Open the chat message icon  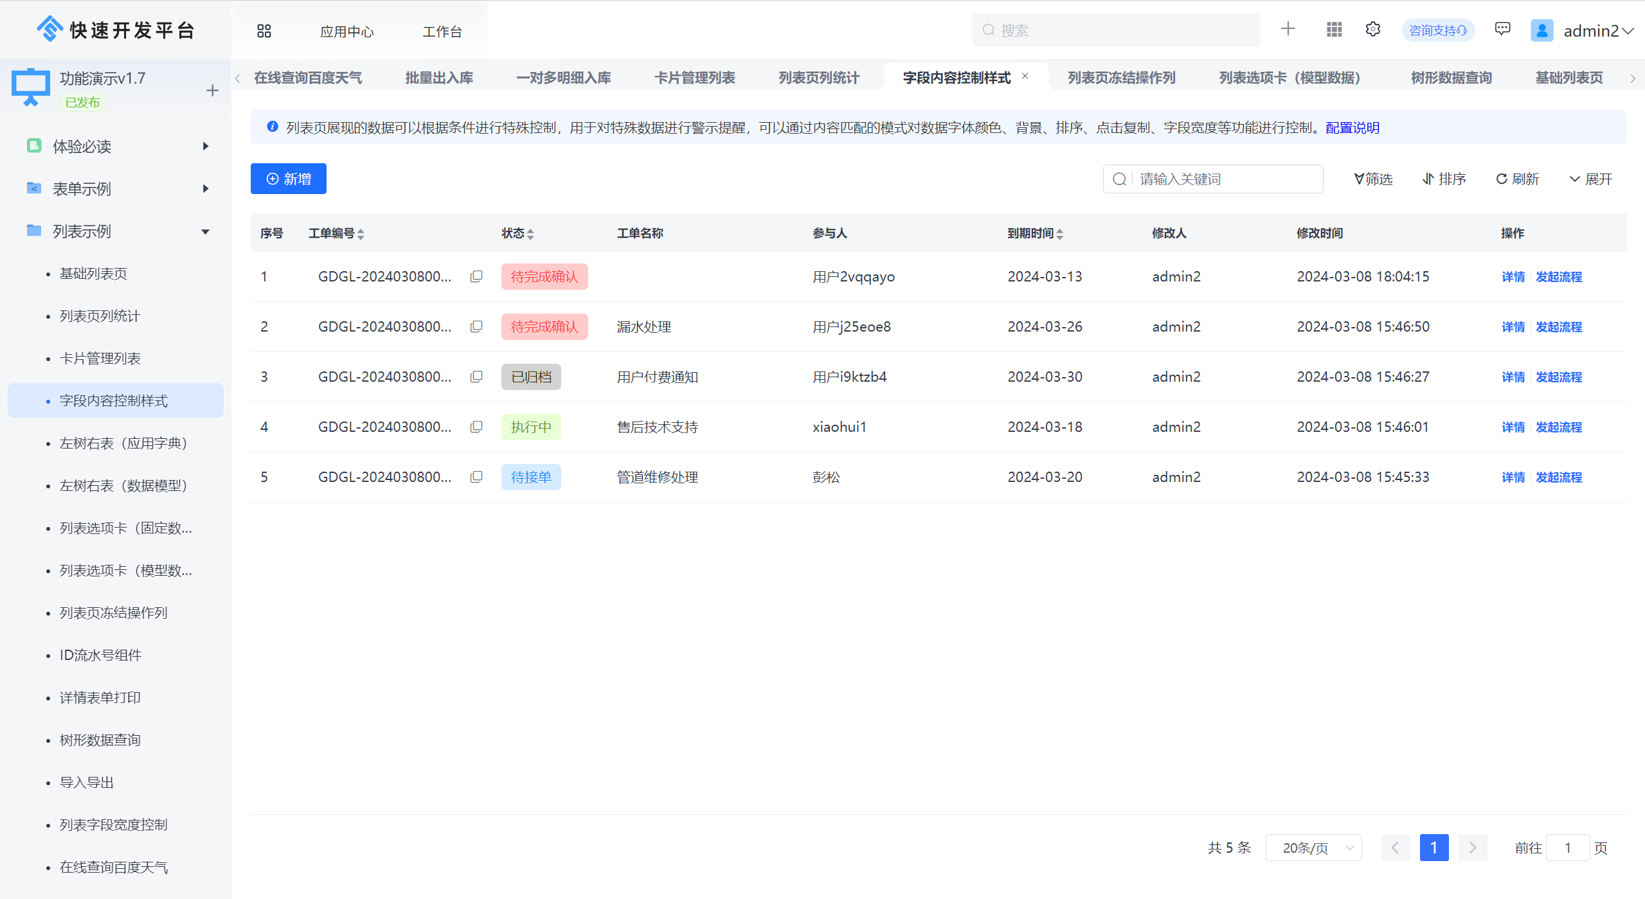[x=1502, y=29]
